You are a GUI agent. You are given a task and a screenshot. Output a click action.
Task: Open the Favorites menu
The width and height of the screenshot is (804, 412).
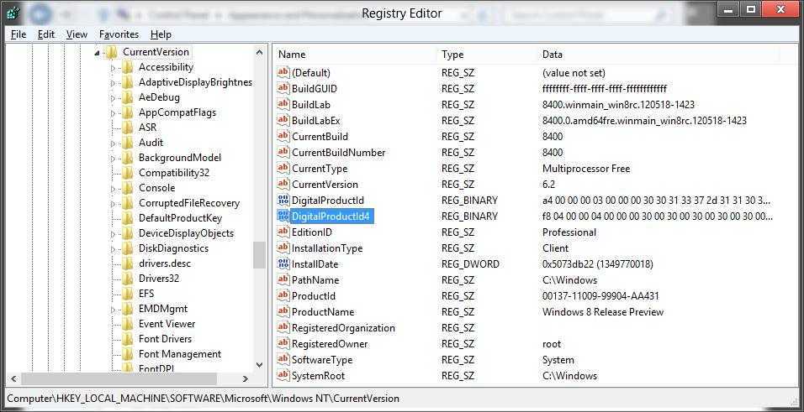[119, 34]
